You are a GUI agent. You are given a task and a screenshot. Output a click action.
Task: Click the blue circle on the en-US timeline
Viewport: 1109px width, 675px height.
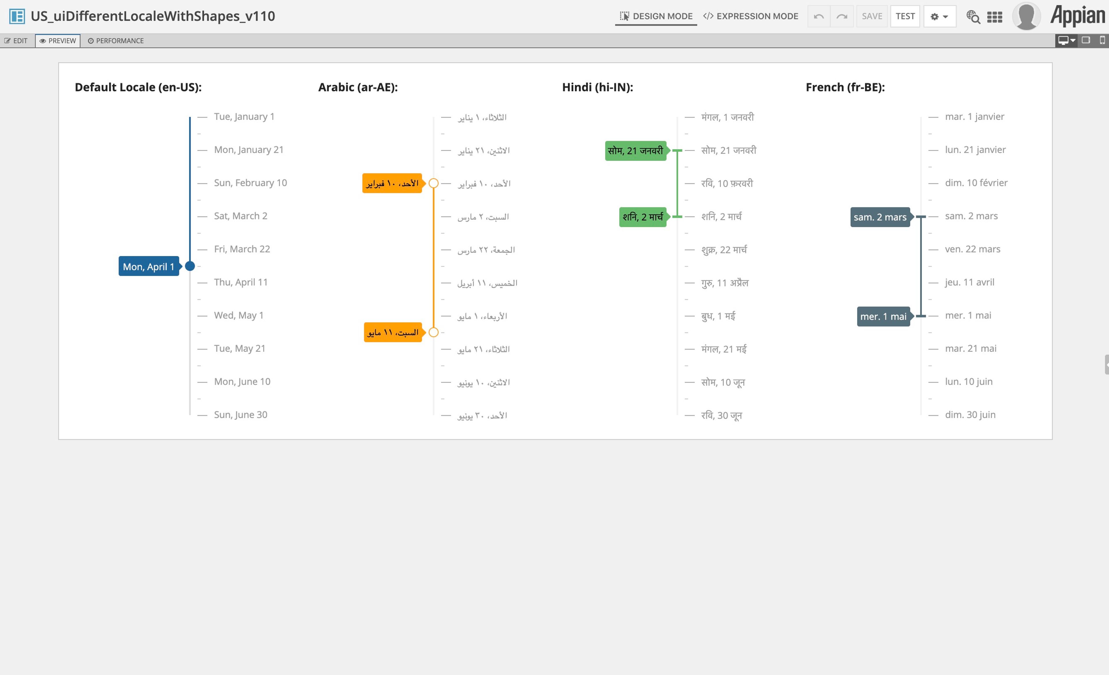coord(190,266)
